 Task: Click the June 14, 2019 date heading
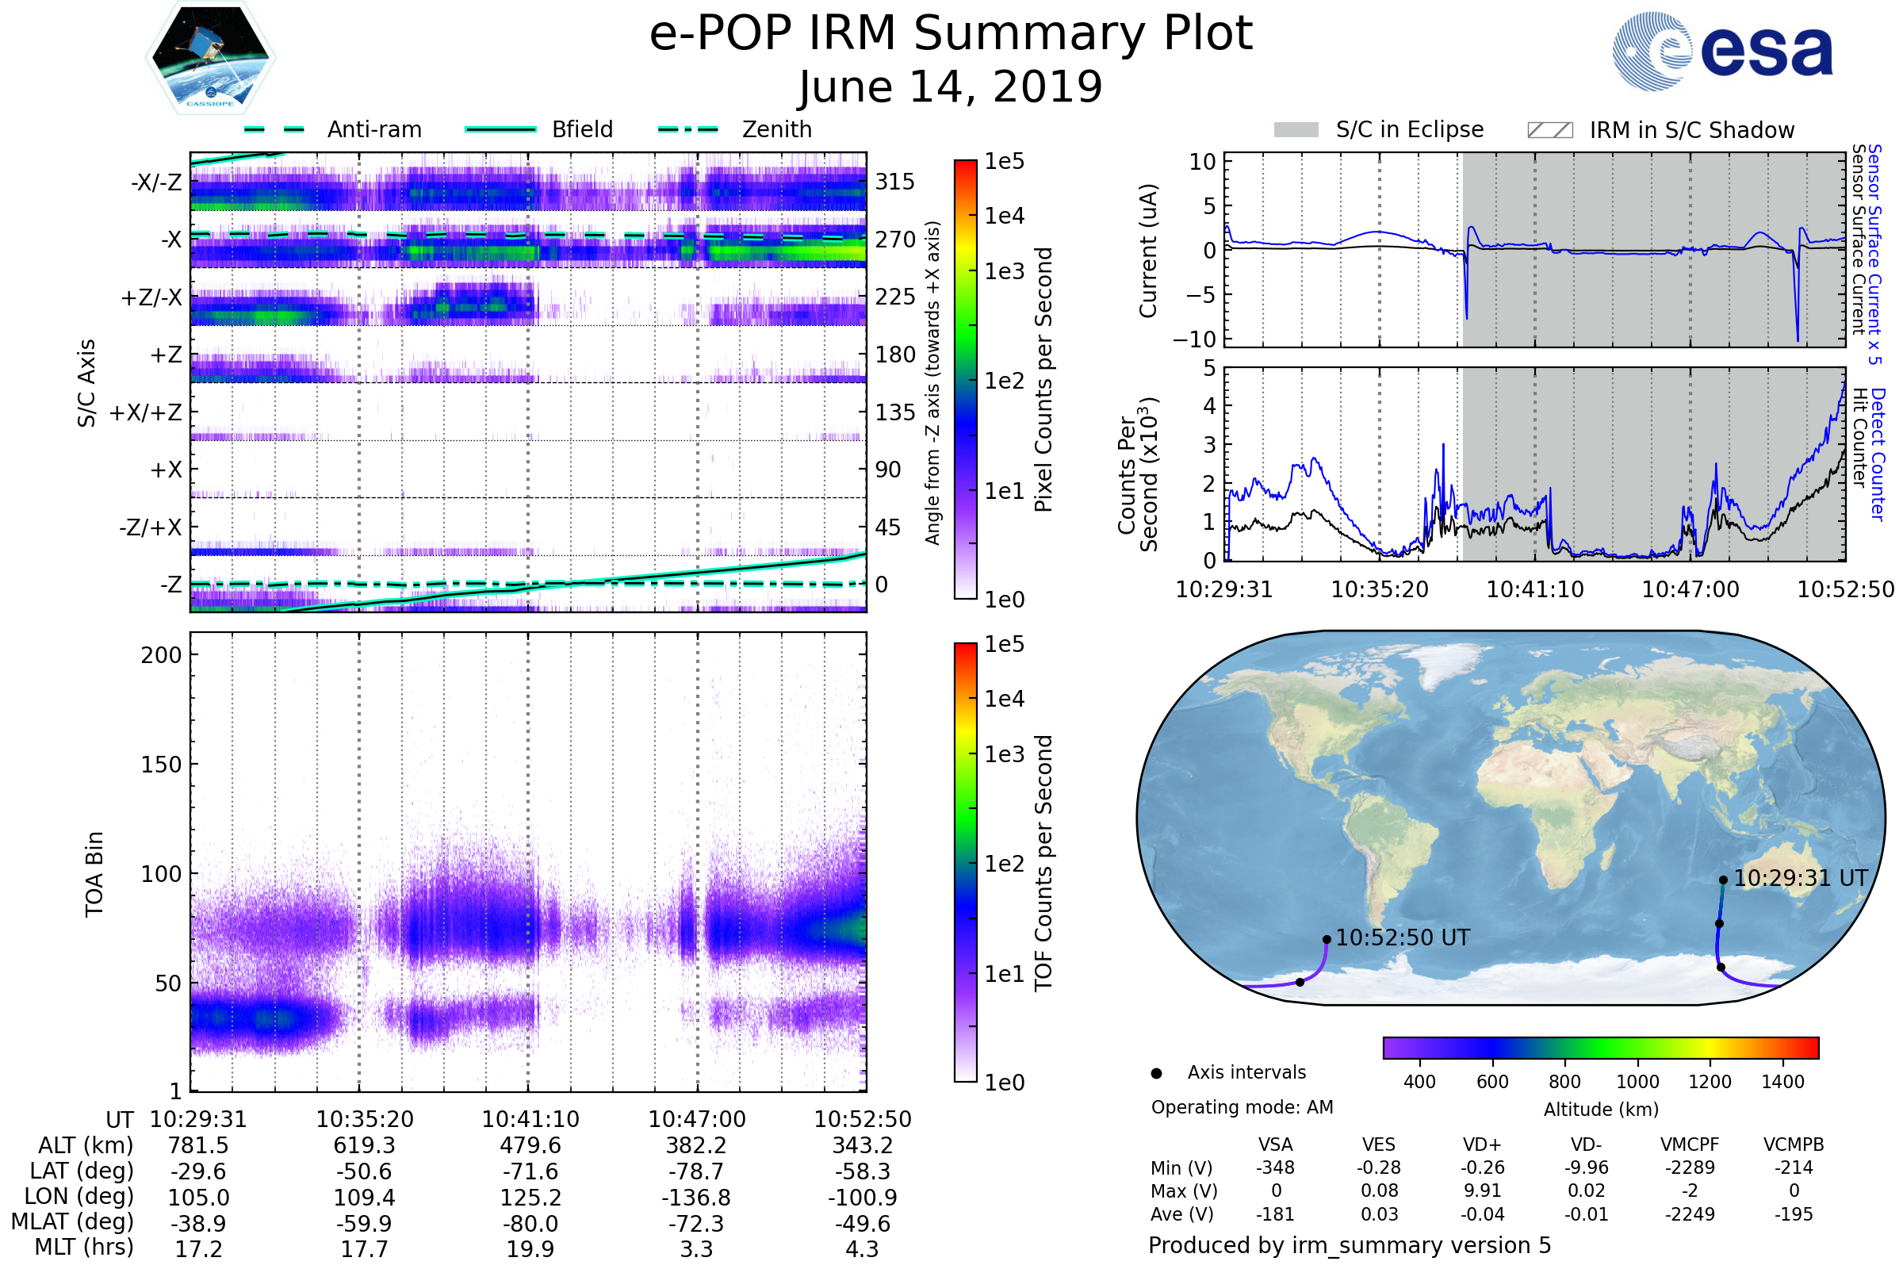tap(951, 86)
